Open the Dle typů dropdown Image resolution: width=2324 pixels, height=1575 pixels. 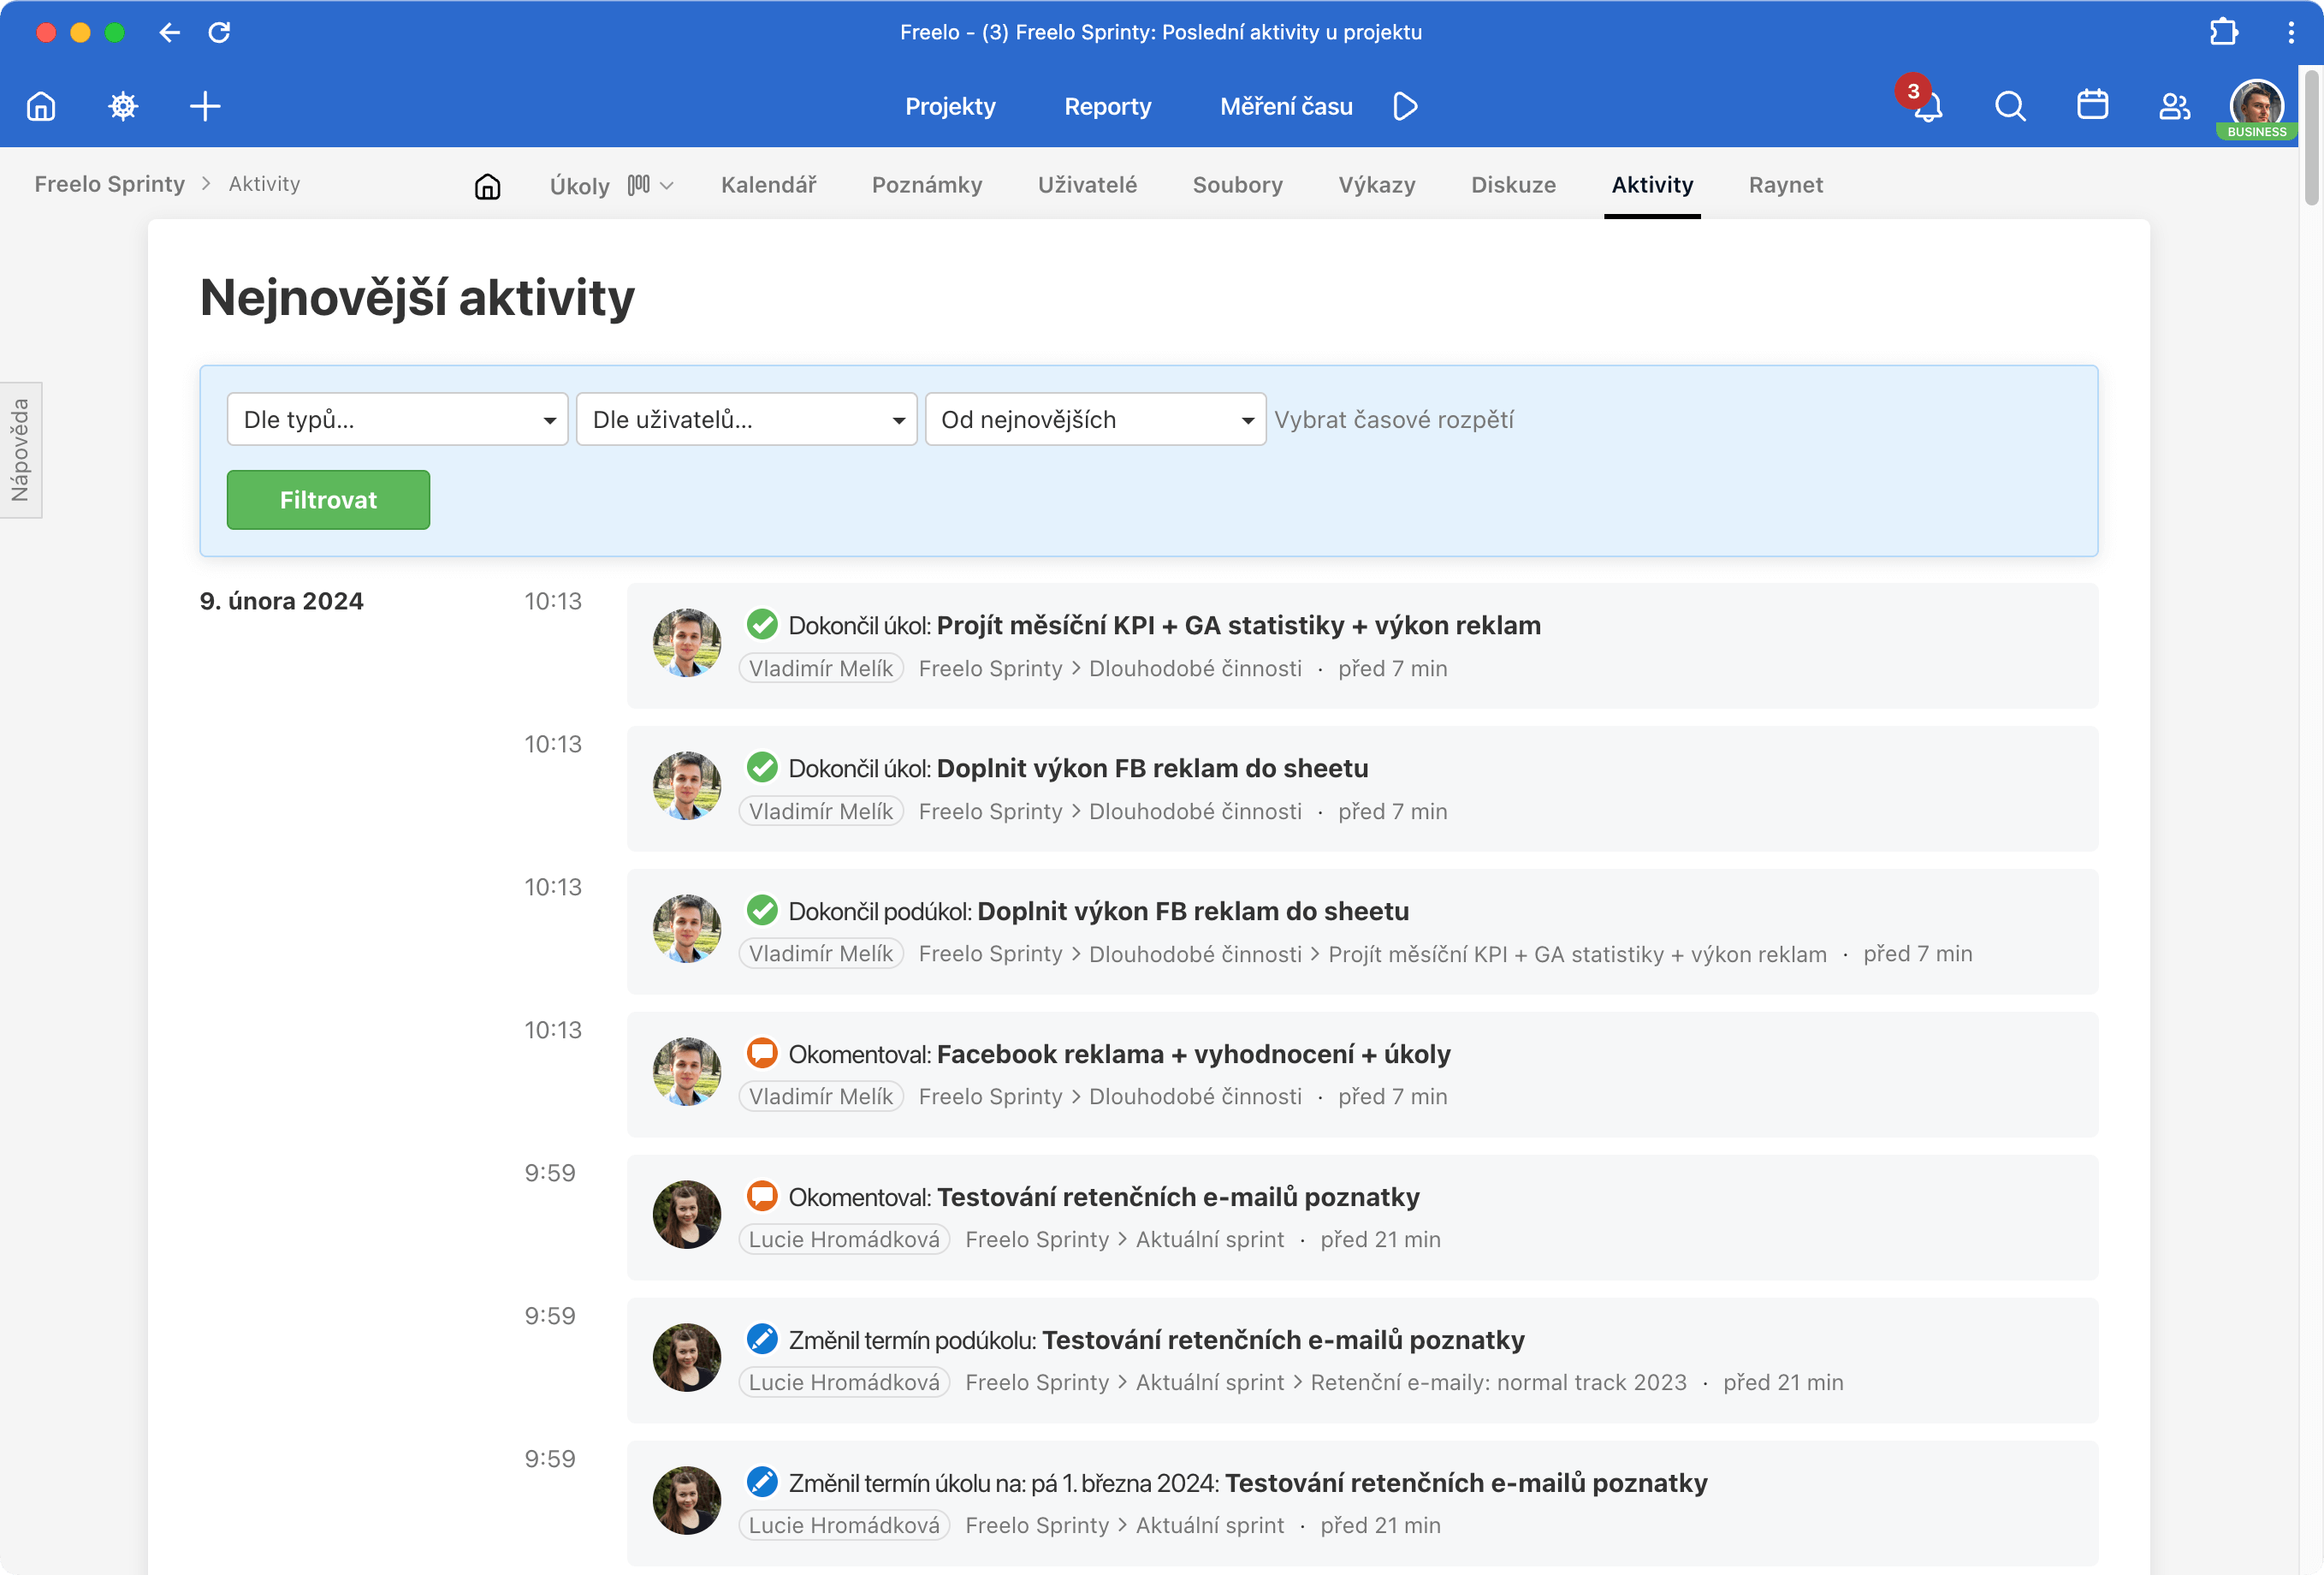pos(397,419)
